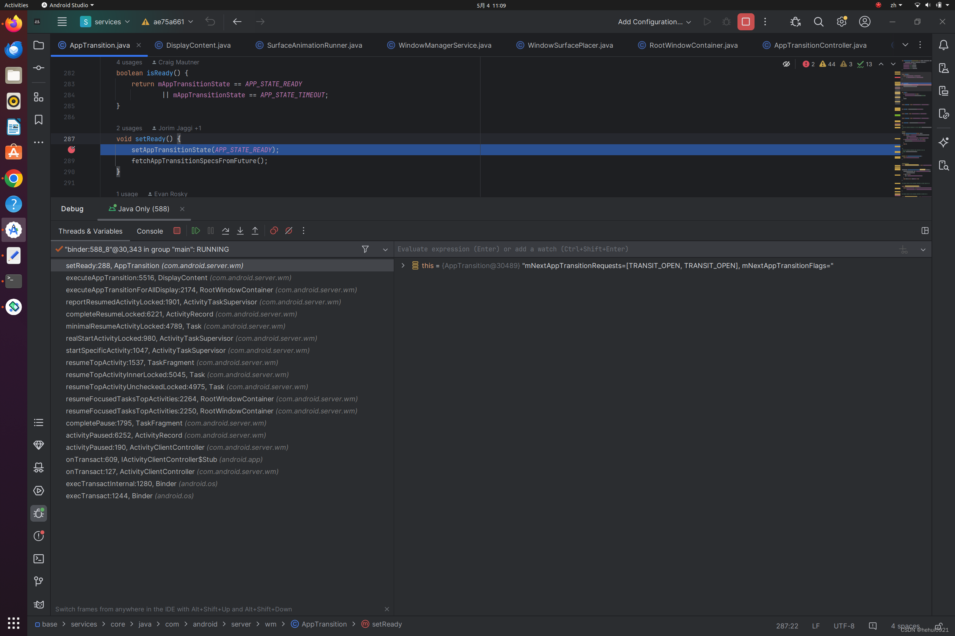Focus the Evaluate expression input field
Image resolution: width=955 pixels, height=636 pixels.
(x=646, y=249)
